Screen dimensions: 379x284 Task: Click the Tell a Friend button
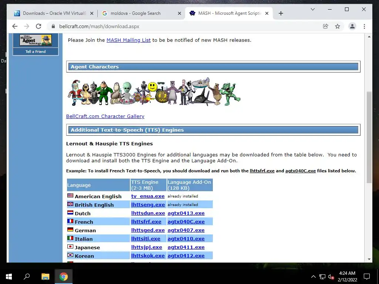[36, 51]
